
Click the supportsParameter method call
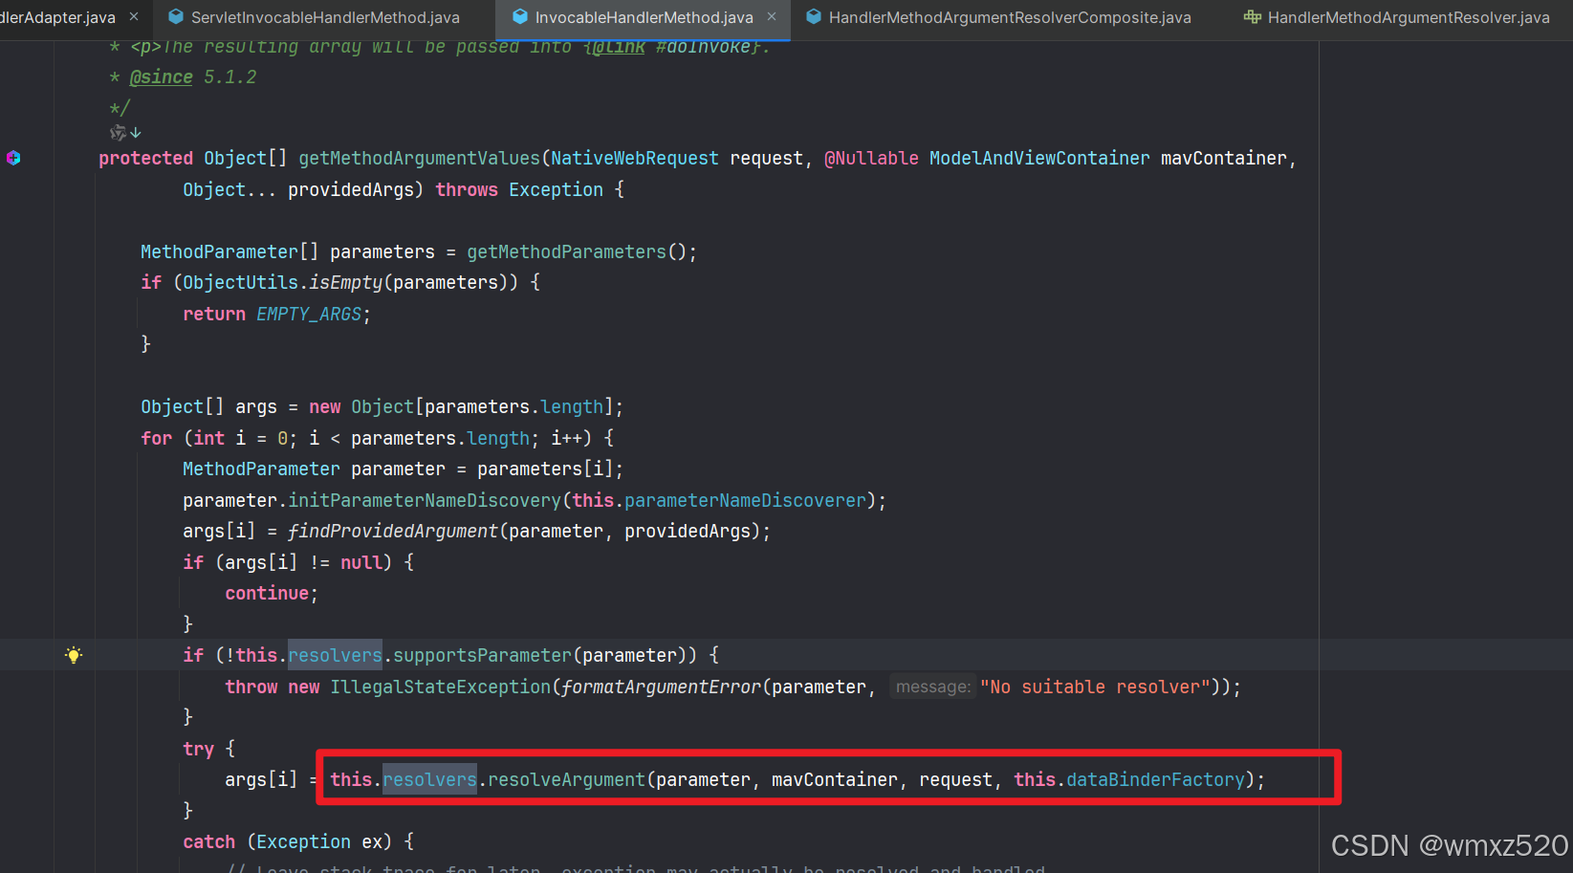pos(482,655)
